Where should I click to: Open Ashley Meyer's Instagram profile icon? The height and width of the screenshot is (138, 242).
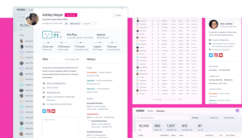pyautogui.click(x=49, y=111)
